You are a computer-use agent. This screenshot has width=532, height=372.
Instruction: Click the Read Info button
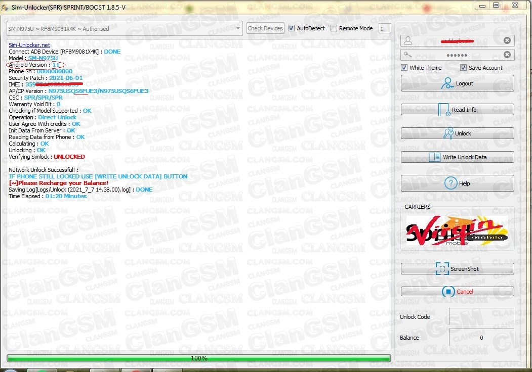click(x=458, y=110)
